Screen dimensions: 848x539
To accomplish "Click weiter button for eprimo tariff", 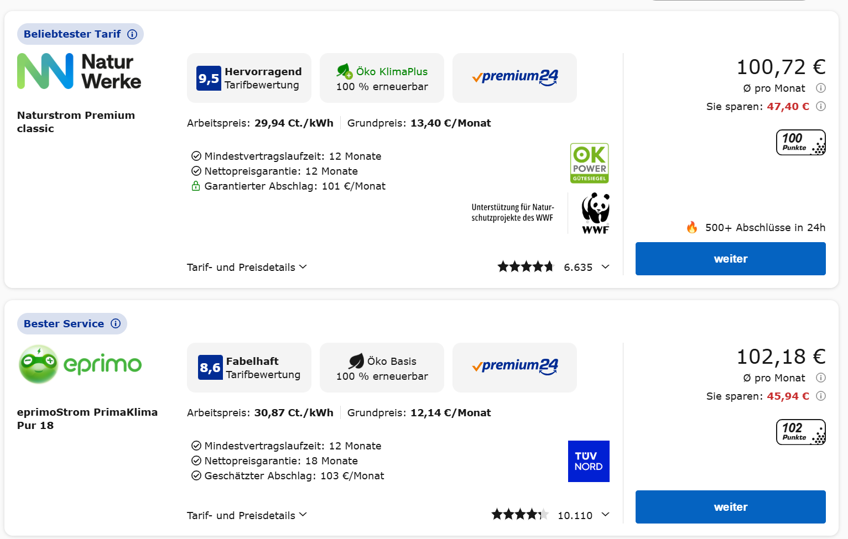I will pyautogui.click(x=730, y=507).
